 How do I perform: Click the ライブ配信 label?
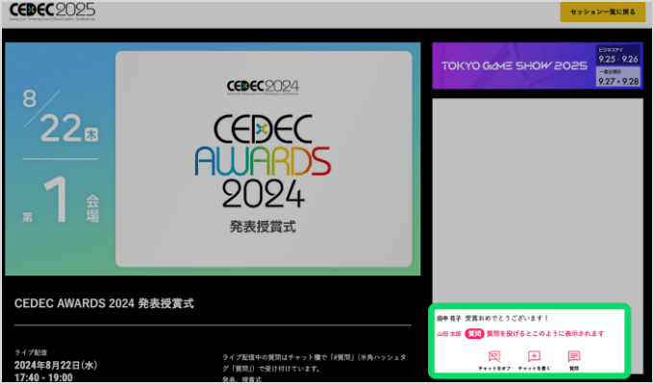[x=31, y=352]
